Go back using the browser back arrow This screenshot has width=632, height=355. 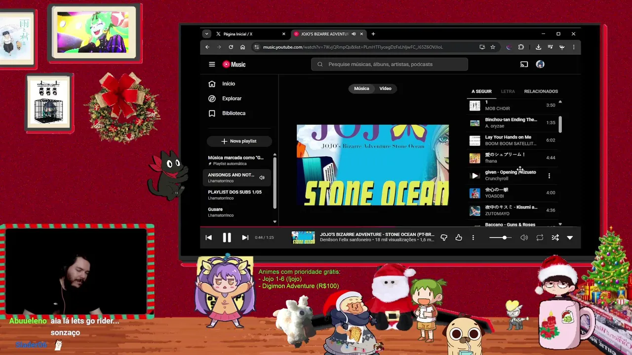(x=207, y=47)
